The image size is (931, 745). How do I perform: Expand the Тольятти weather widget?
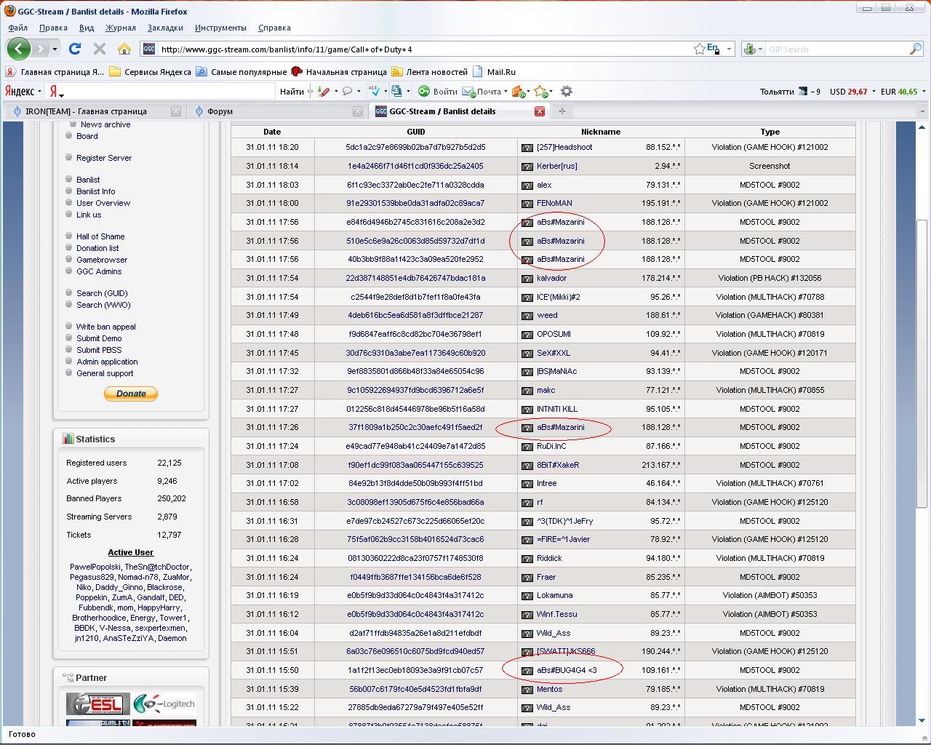[x=790, y=92]
